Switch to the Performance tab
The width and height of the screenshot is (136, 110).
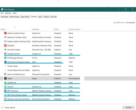14,17
